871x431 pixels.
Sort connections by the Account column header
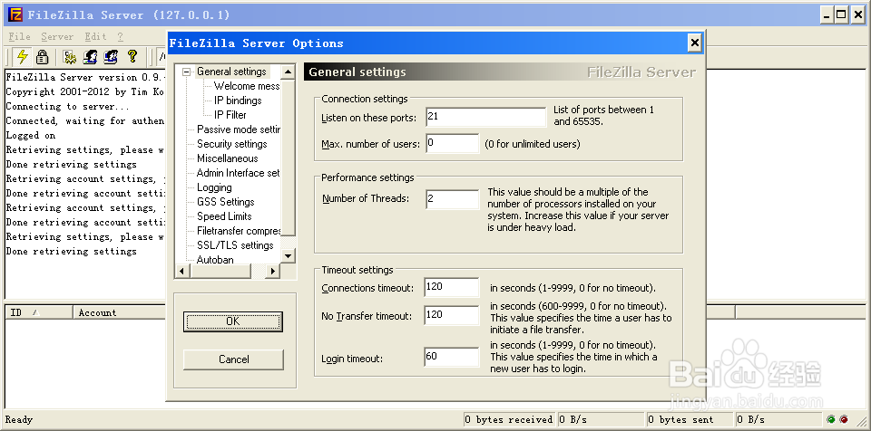(120, 313)
